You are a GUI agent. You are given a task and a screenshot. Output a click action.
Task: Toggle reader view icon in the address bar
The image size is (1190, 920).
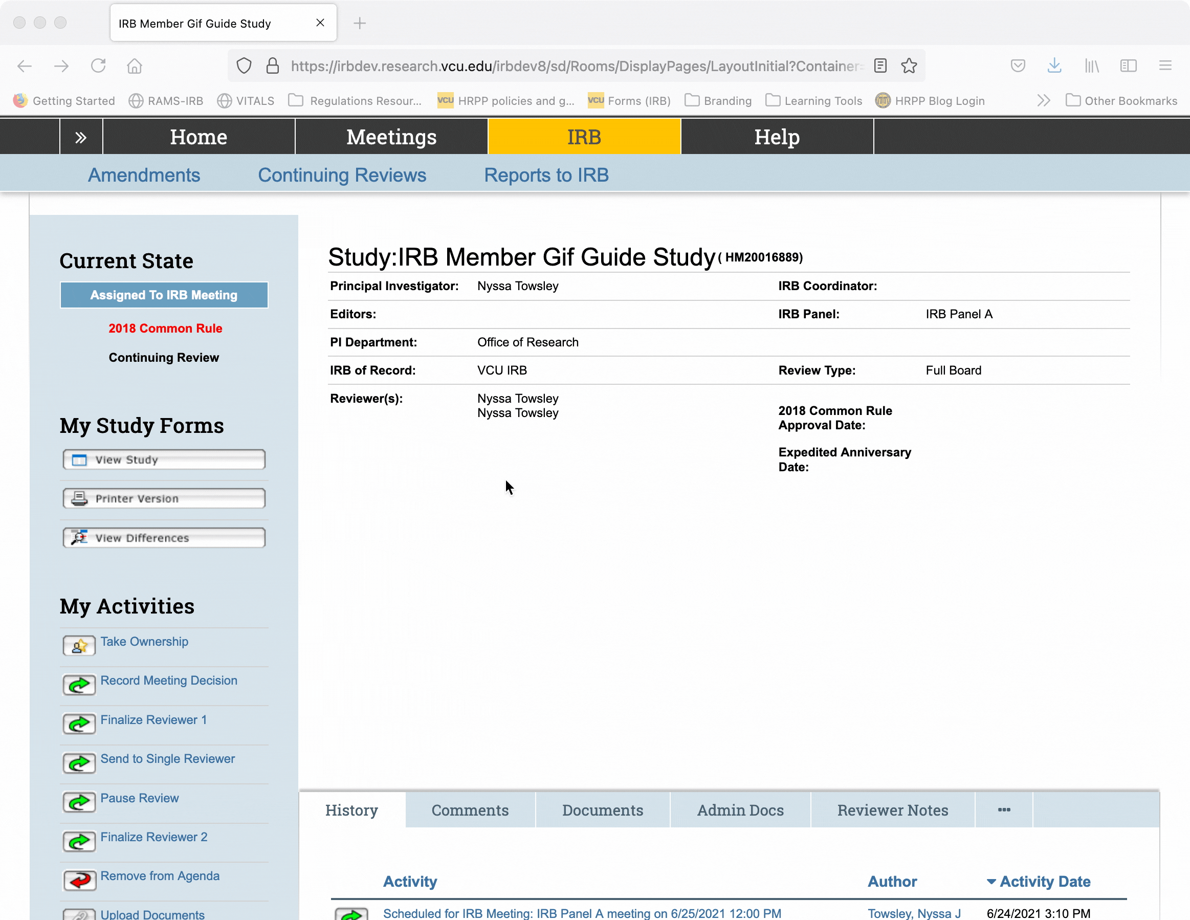coord(880,66)
